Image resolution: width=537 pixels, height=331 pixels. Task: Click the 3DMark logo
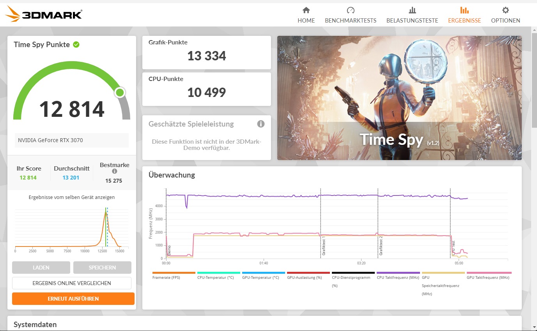pyautogui.click(x=43, y=14)
